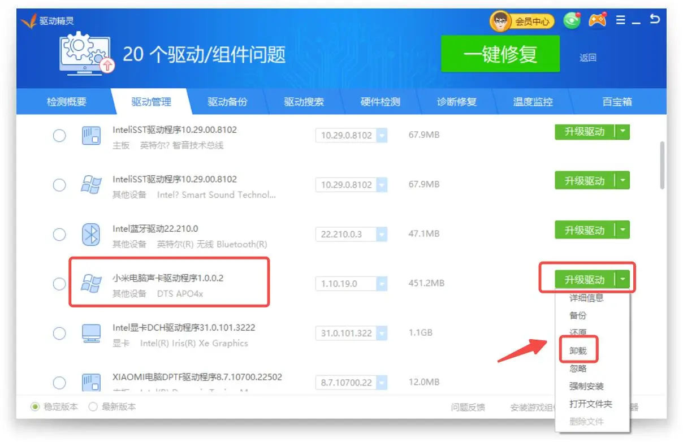
Task: Click the back arrow icon at top right
Action: pos(655,19)
